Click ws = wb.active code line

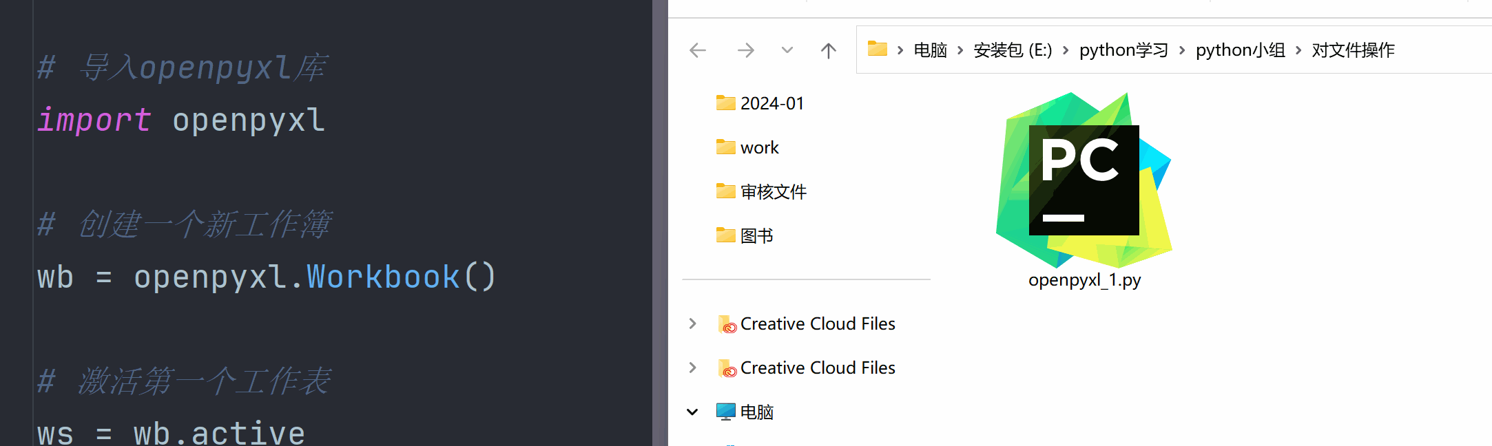click(171, 434)
